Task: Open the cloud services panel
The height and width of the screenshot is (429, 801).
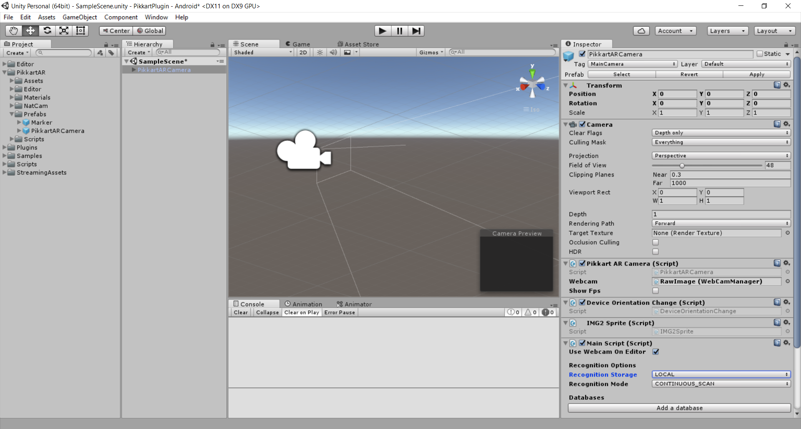Action: (641, 31)
